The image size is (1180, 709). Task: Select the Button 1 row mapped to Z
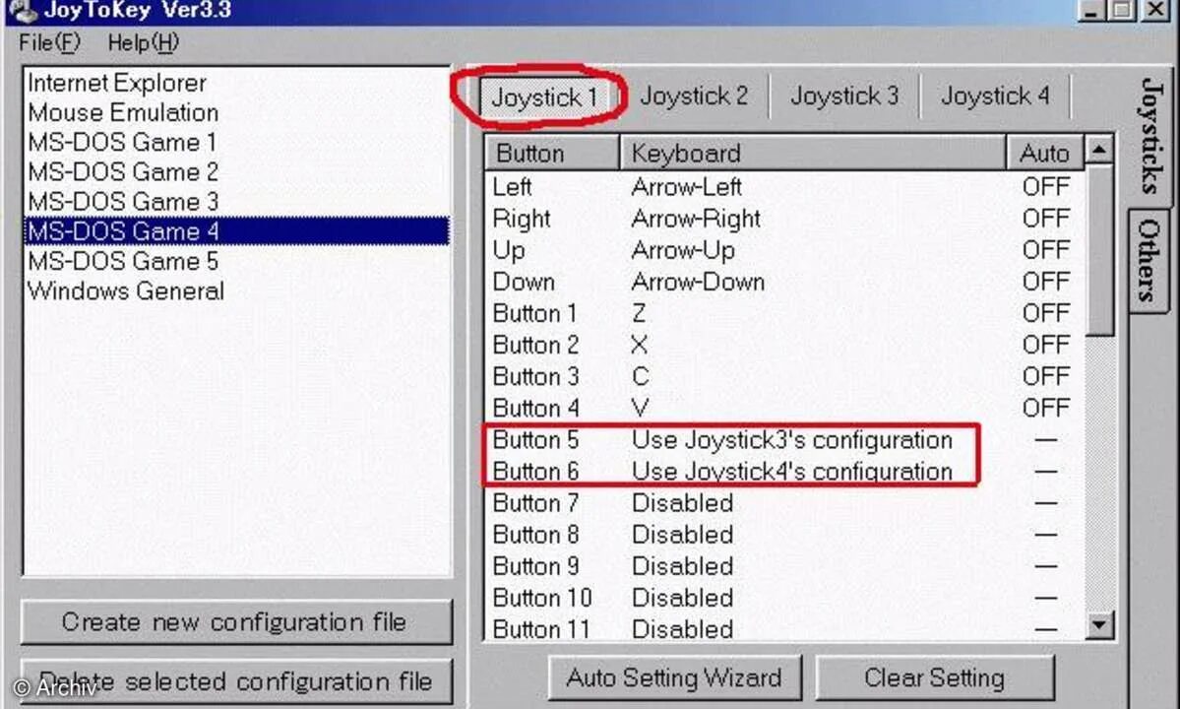[x=784, y=313]
